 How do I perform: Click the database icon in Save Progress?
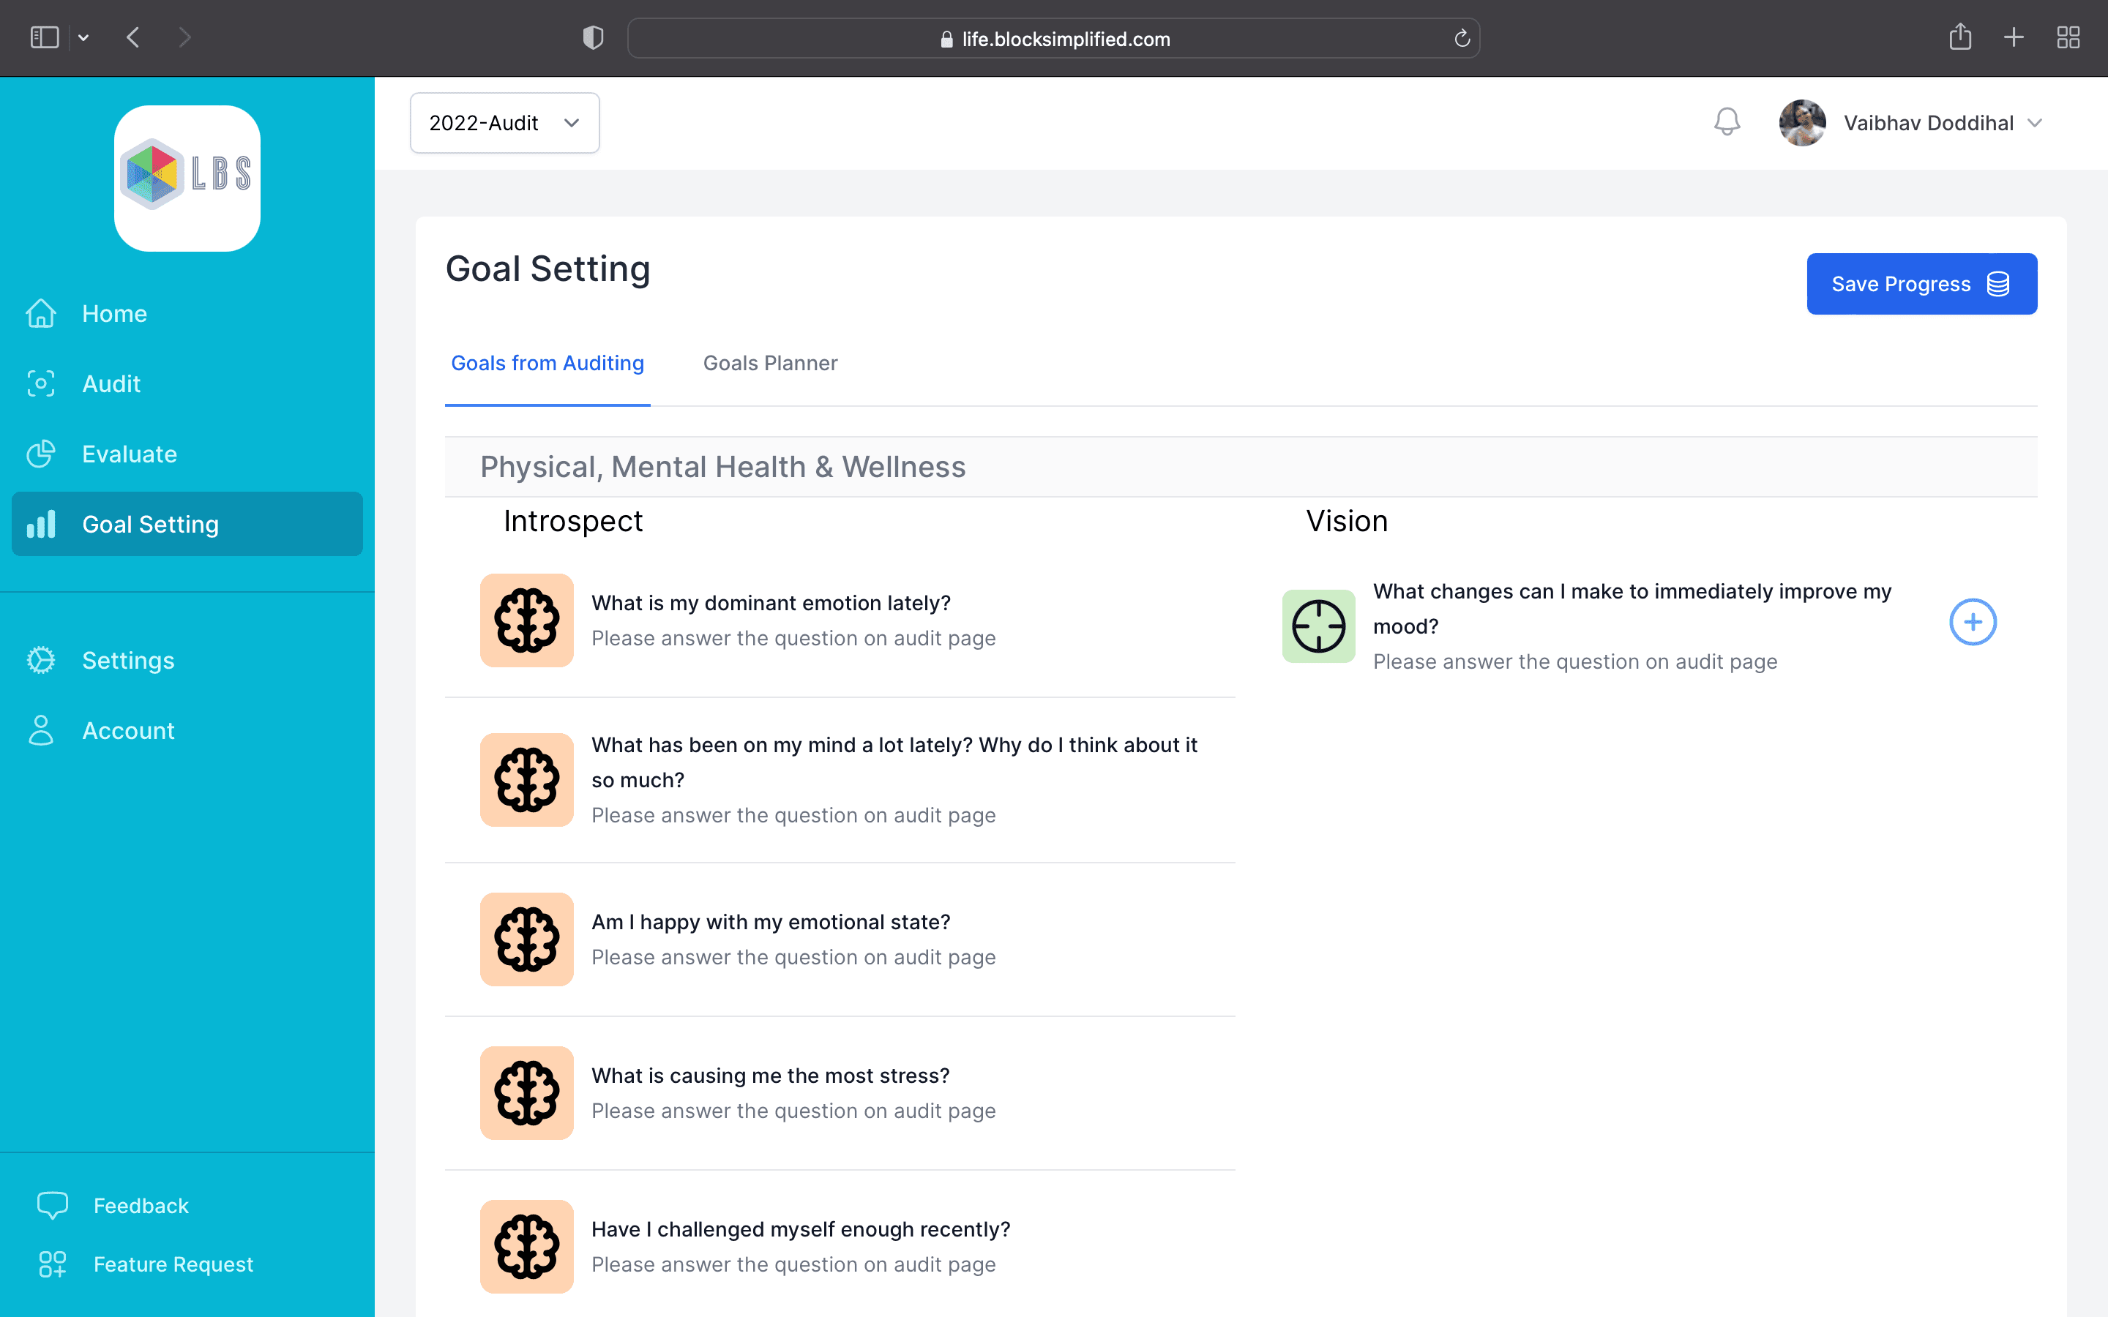point(1998,284)
